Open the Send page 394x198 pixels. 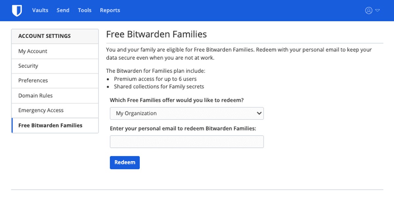63,10
